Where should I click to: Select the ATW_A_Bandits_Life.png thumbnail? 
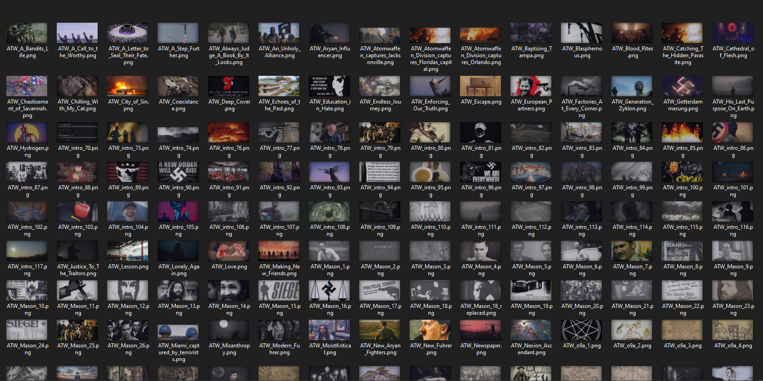pyautogui.click(x=27, y=33)
